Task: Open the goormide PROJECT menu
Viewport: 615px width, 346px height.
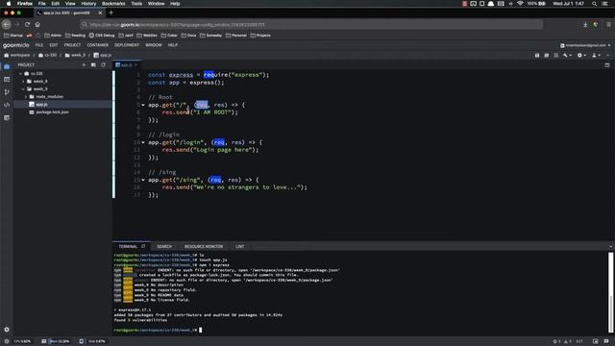Action: 73,45
